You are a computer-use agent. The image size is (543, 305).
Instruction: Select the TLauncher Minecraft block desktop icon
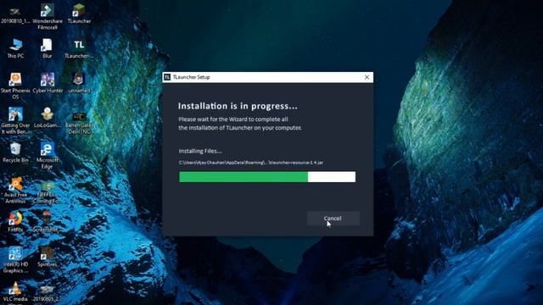(79, 14)
